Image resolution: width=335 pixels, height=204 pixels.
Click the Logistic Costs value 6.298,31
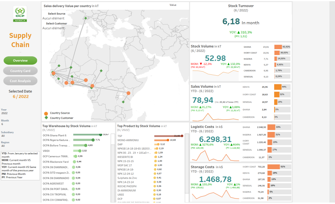[x=215, y=139]
